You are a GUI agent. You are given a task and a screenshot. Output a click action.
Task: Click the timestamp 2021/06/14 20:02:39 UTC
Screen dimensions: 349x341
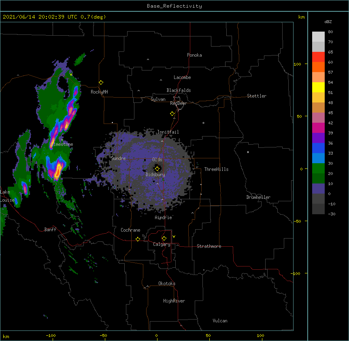(x=40, y=17)
